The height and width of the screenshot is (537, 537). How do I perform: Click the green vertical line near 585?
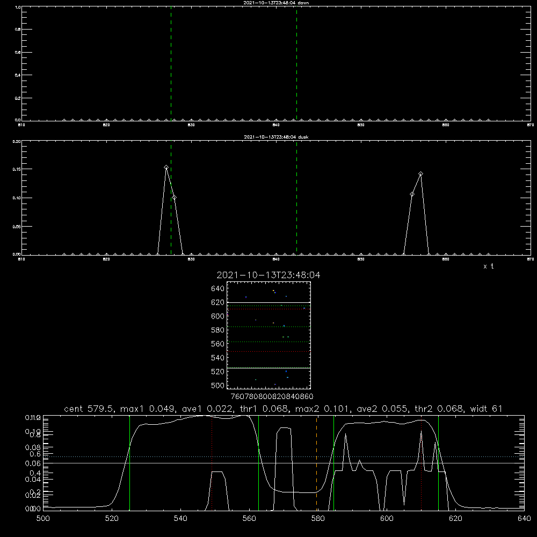click(334, 463)
